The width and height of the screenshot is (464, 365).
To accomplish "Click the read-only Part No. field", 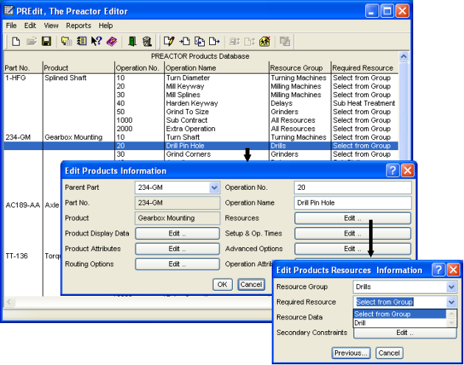I will point(177,202).
